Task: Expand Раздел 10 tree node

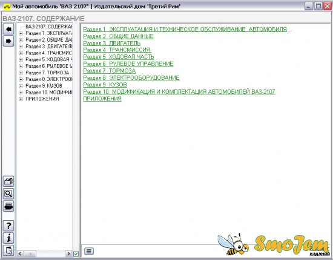Action: point(21,93)
